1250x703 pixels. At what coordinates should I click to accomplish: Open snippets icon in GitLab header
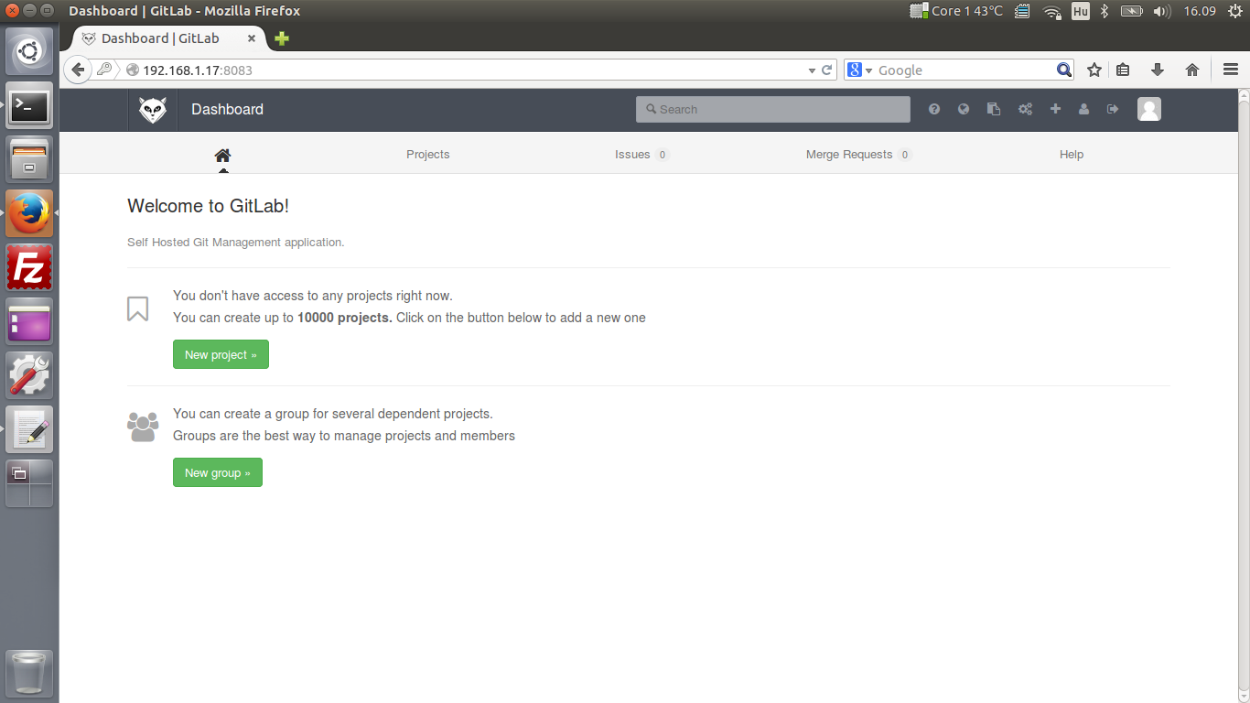(x=994, y=109)
